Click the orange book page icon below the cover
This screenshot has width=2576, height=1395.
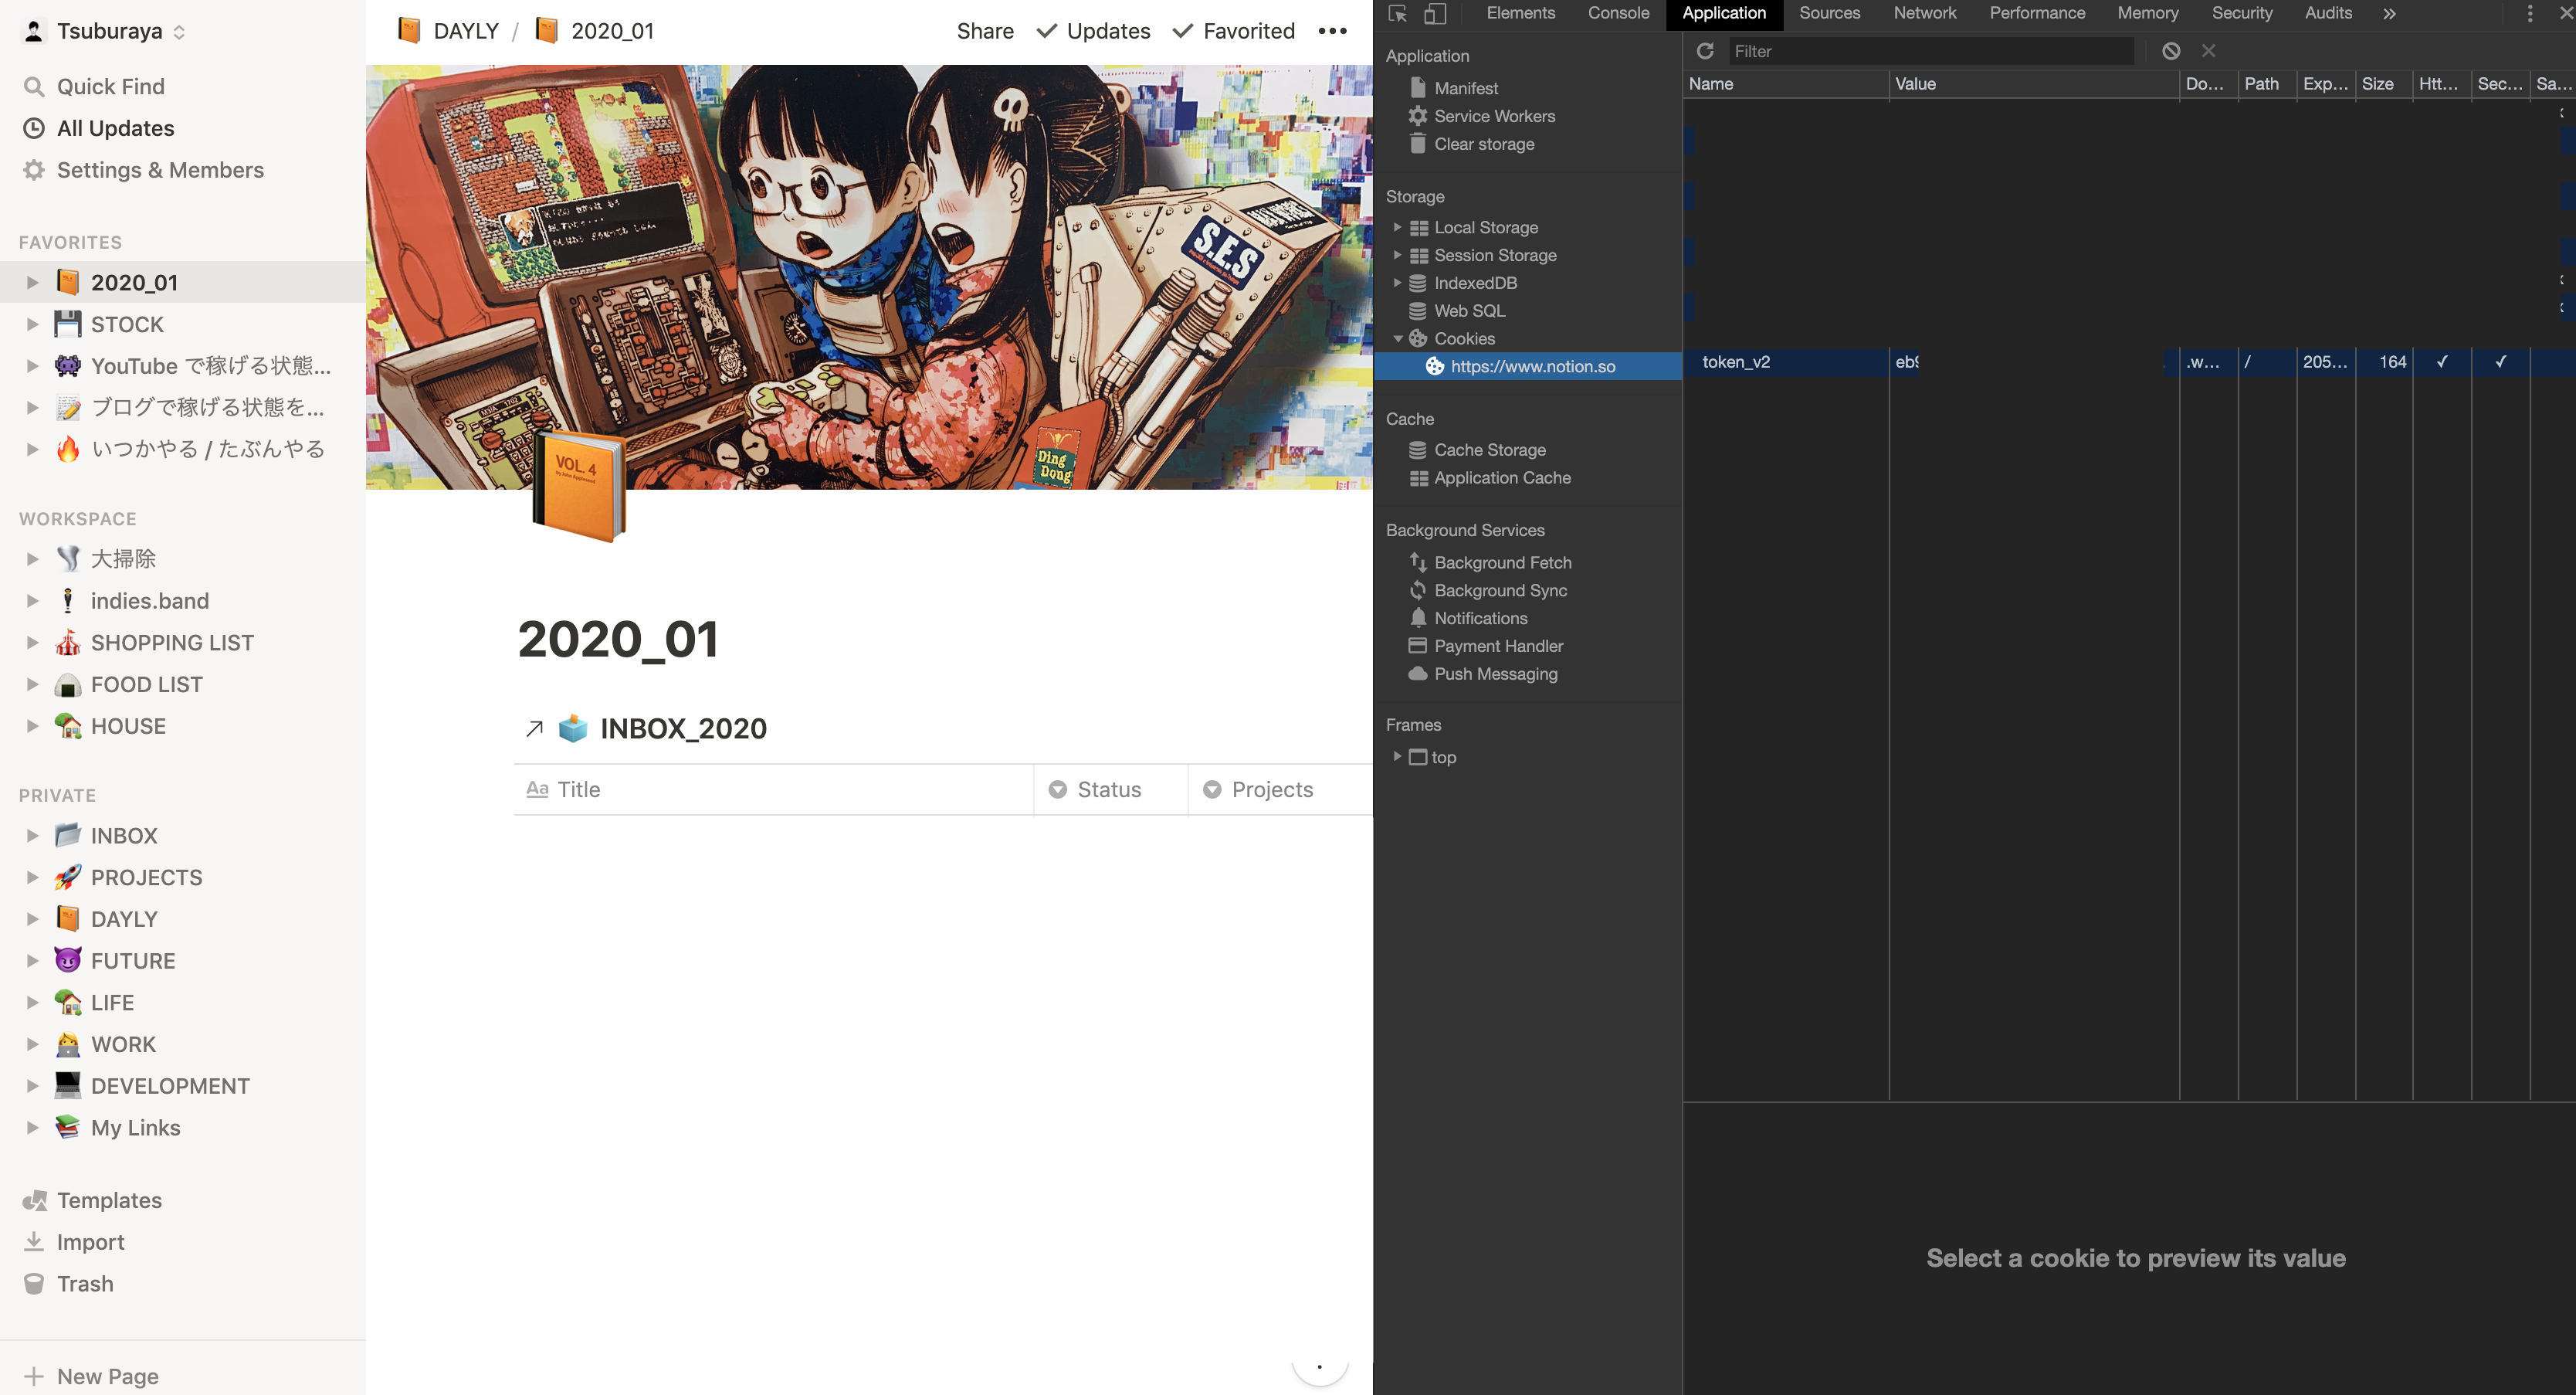click(579, 486)
